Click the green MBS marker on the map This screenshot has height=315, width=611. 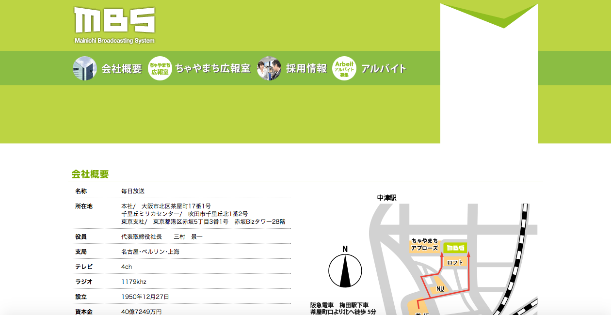coord(455,248)
